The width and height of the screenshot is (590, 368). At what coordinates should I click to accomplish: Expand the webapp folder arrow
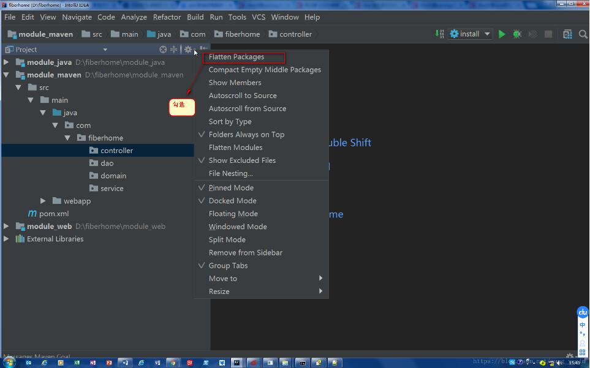pyautogui.click(x=43, y=201)
